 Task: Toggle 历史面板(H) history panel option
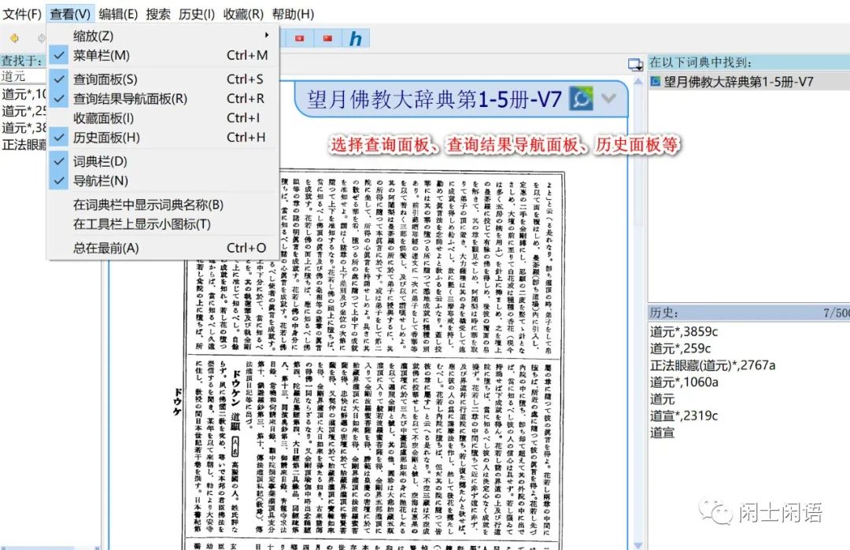tap(163, 138)
